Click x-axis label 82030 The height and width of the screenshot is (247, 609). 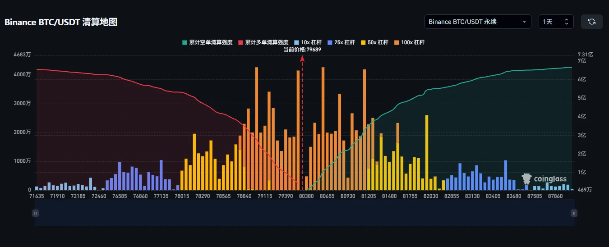click(430, 197)
